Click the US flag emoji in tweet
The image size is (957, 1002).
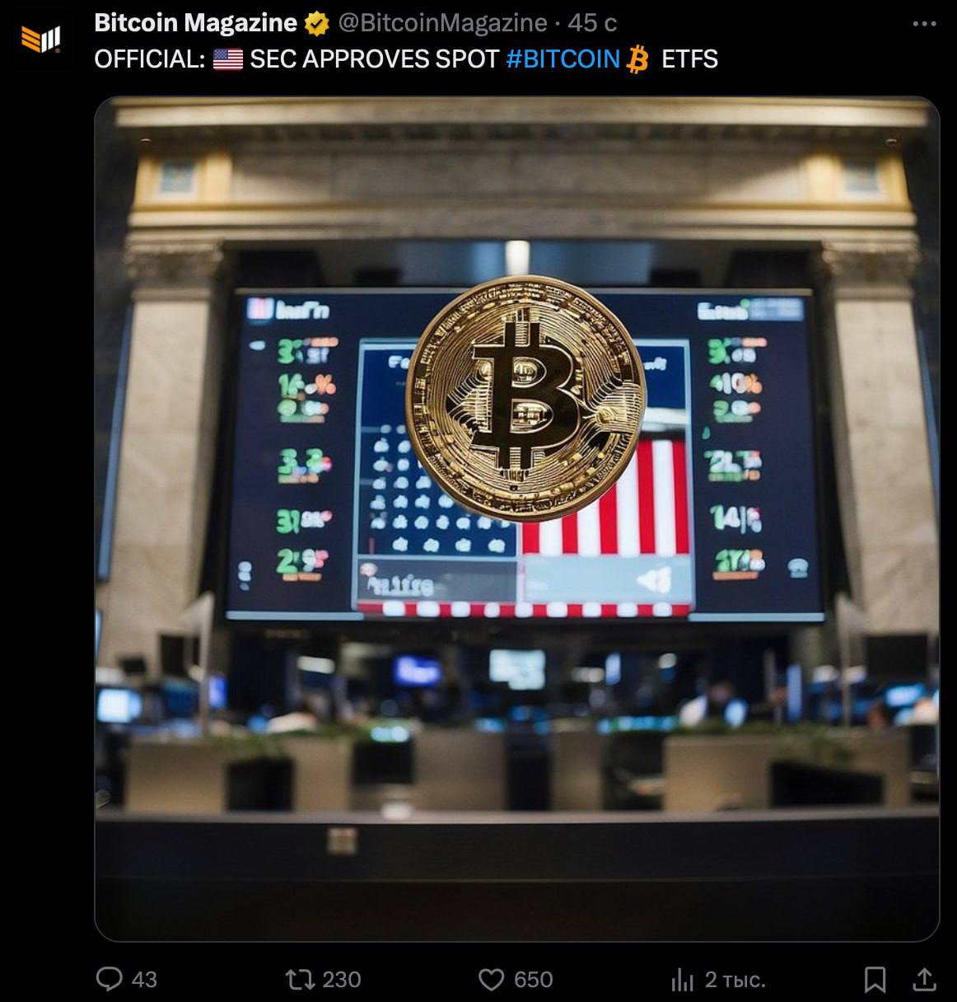[227, 59]
